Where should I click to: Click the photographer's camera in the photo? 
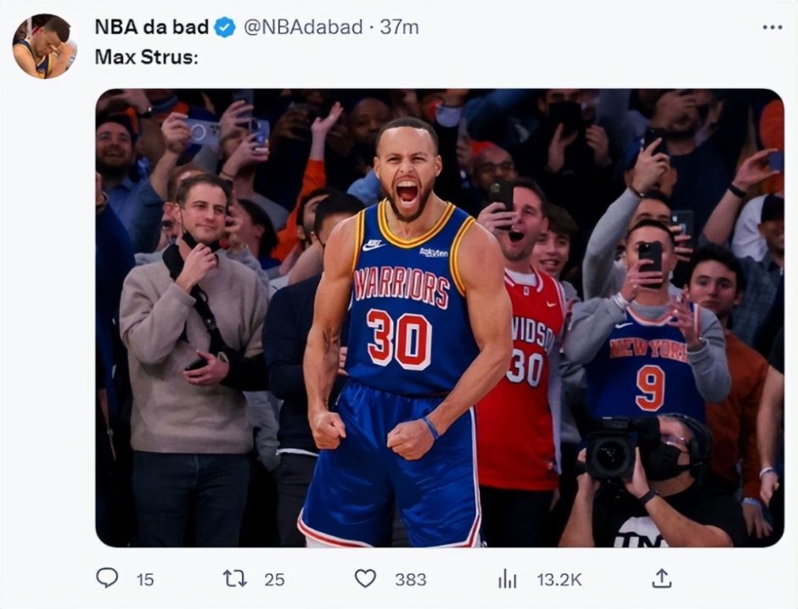[610, 450]
